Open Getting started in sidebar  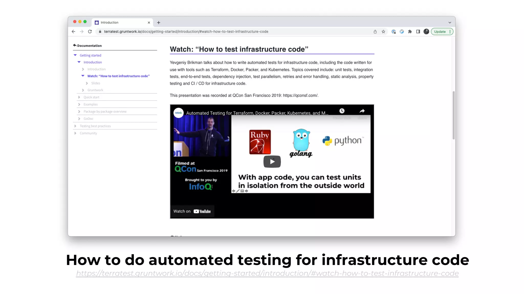tap(90, 55)
